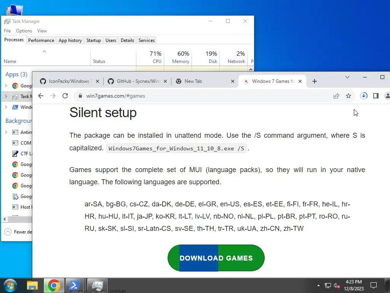Click the network tray icon
This screenshot has width=390, height=293.
point(328,285)
